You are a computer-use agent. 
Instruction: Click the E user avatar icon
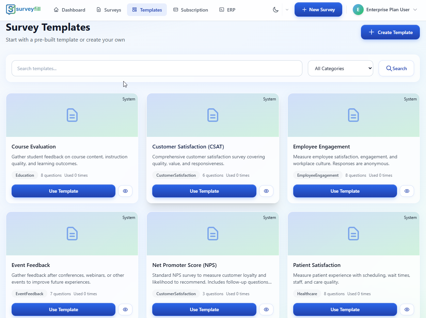[358, 10]
